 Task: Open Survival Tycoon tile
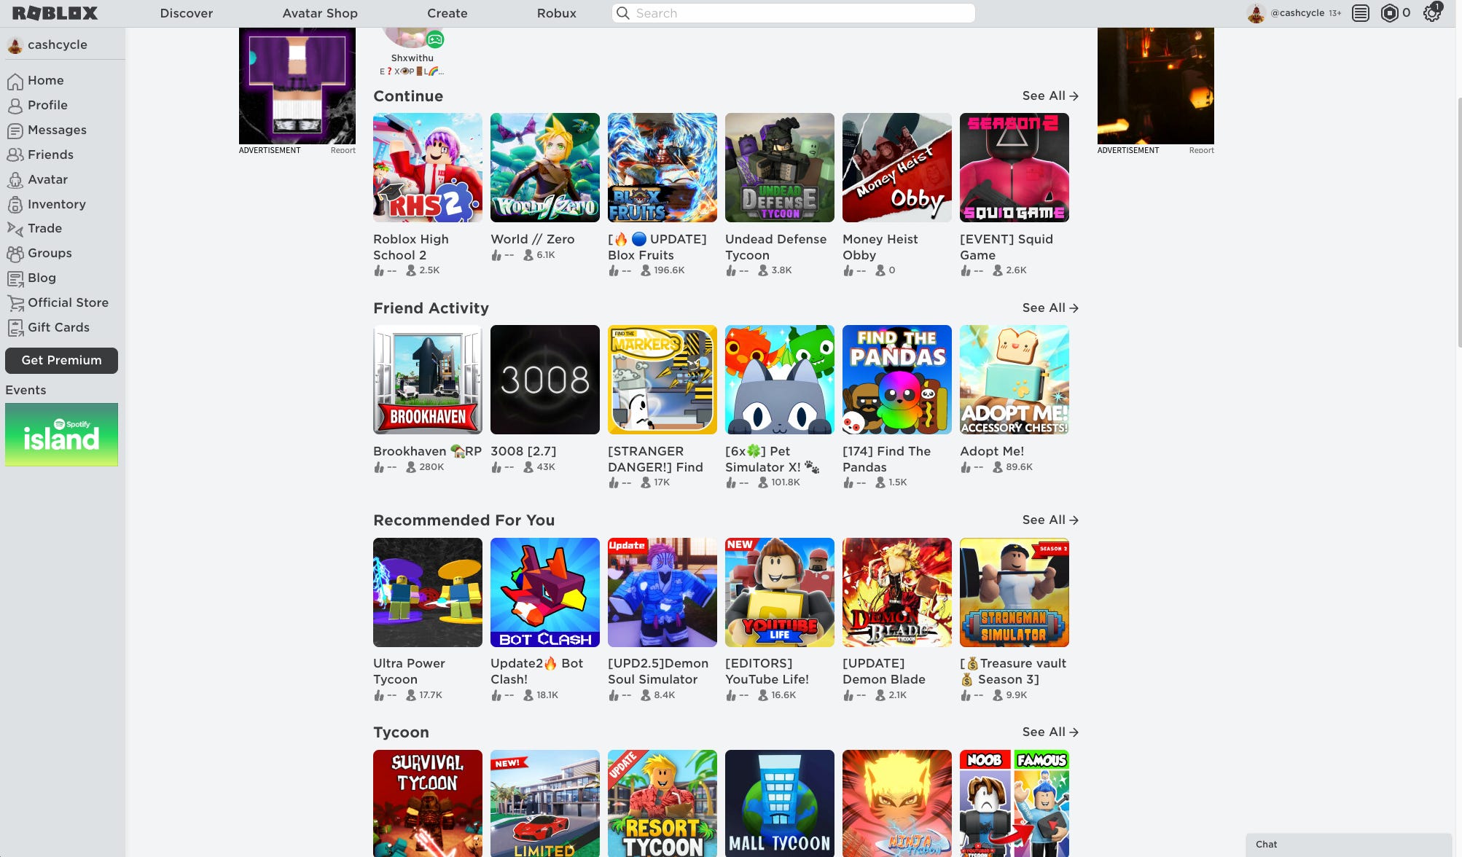pos(428,803)
